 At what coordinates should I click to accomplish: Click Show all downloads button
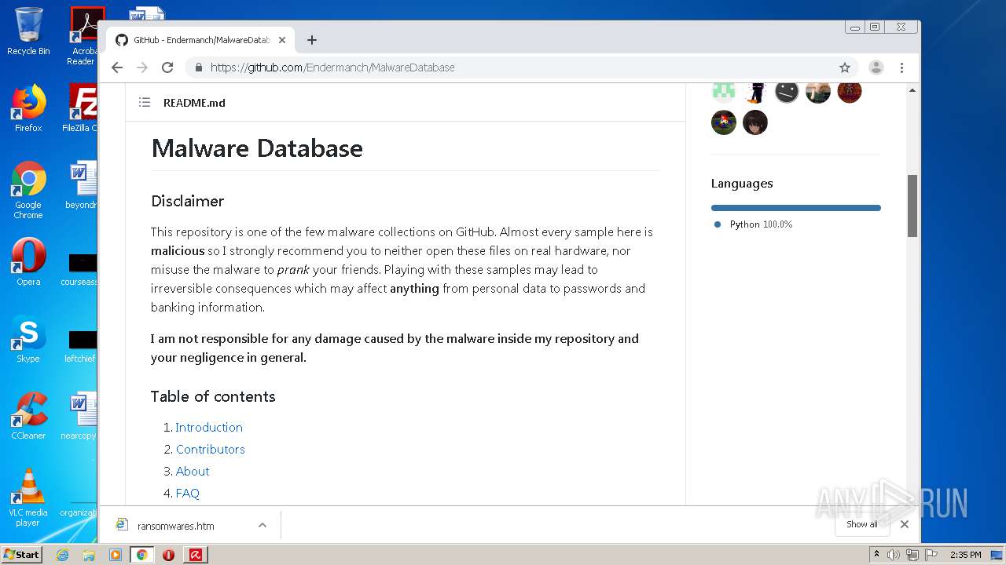tap(862, 524)
